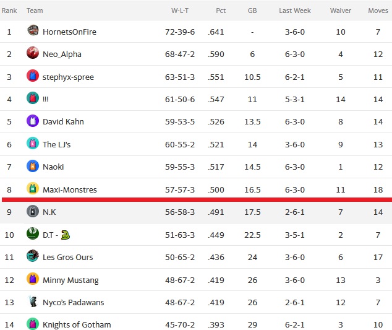
Task: Open the HornetsOnFire team page link
Action: coord(69,32)
